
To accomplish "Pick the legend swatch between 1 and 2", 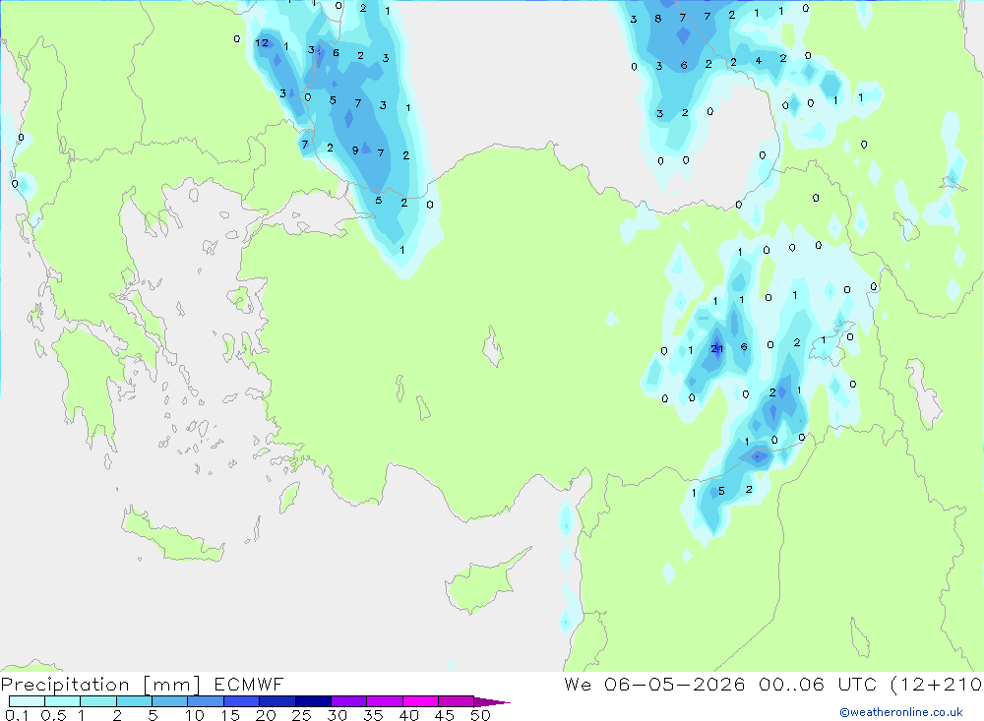I will point(98,701).
